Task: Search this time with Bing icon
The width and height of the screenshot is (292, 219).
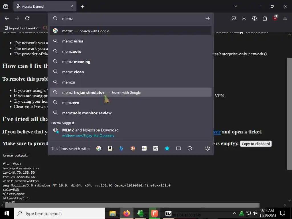Action: tap(121, 148)
